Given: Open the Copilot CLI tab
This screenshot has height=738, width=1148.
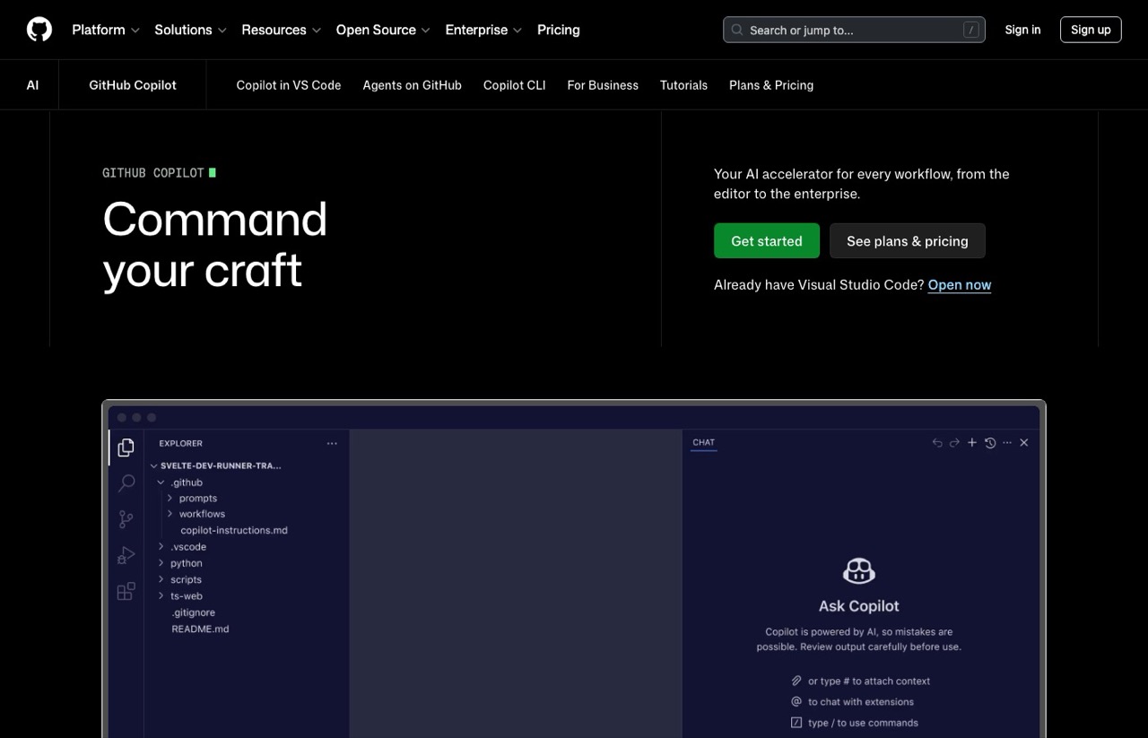Looking at the screenshot, I should (x=514, y=85).
